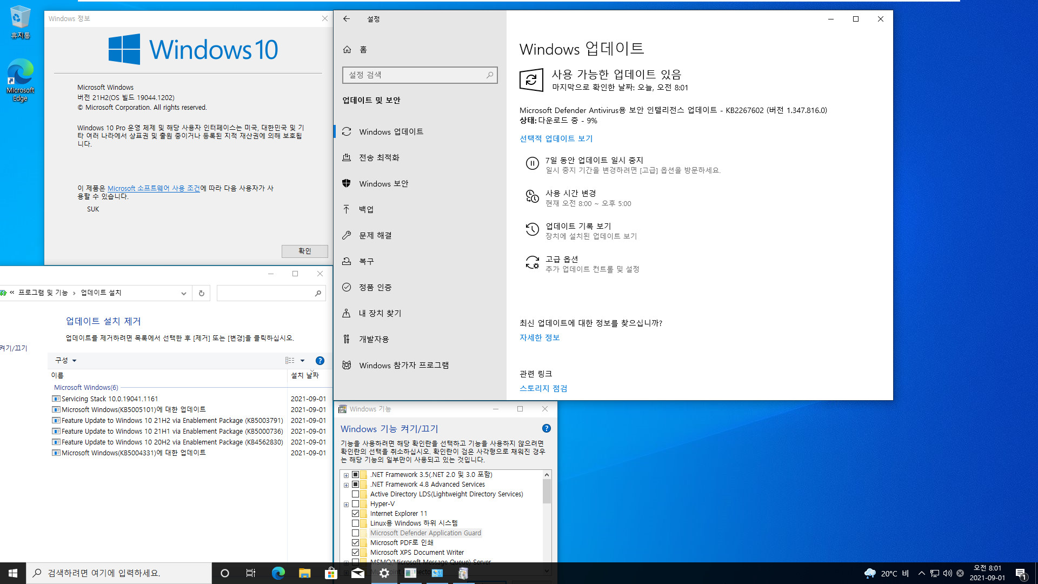Click 스토리지 점검 link

[x=543, y=389]
